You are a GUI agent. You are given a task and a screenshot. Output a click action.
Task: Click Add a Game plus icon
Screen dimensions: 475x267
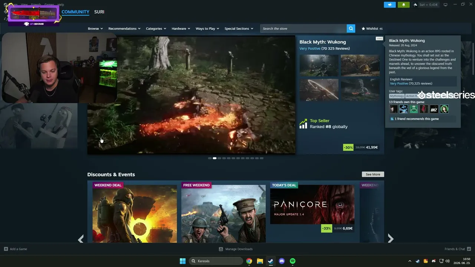[x=6, y=249]
